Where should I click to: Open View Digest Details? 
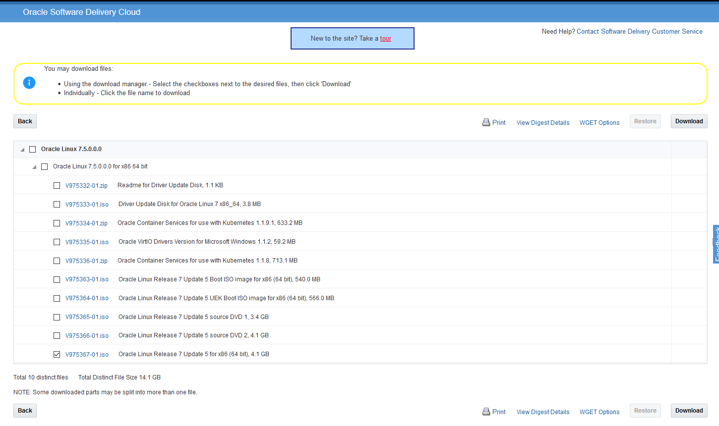point(542,122)
